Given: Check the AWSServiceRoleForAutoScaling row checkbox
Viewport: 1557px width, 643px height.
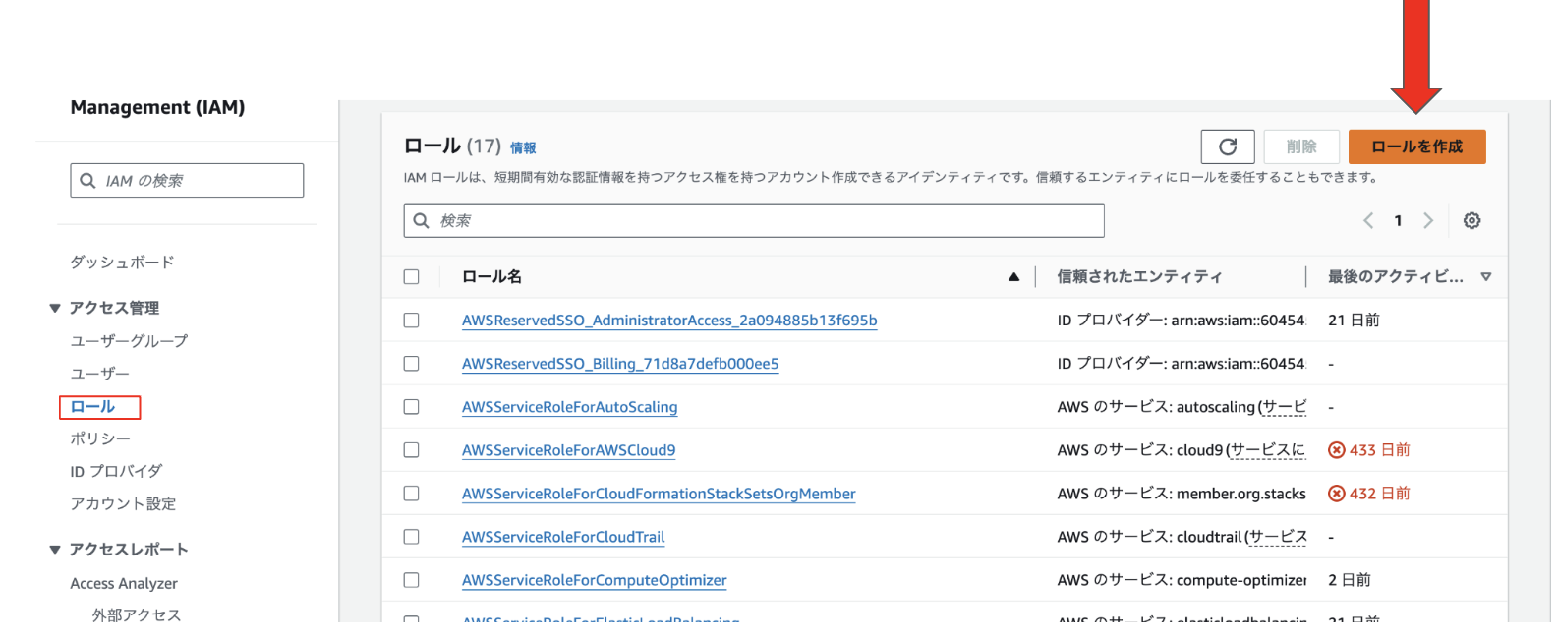Looking at the screenshot, I should tap(412, 407).
